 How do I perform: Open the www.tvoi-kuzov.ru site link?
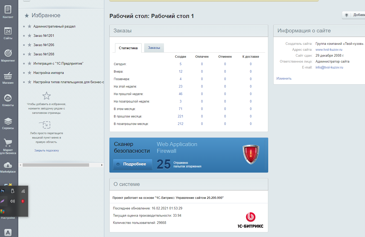tap(329, 49)
